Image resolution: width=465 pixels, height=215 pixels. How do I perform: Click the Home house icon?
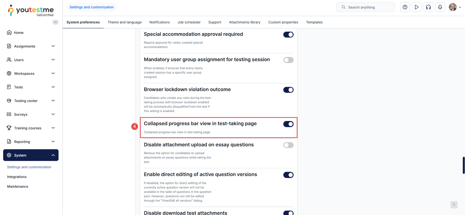[x=9, y=32]
